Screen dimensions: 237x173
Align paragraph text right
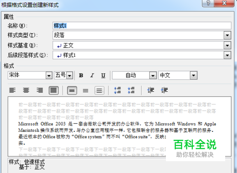coord(40,90)
